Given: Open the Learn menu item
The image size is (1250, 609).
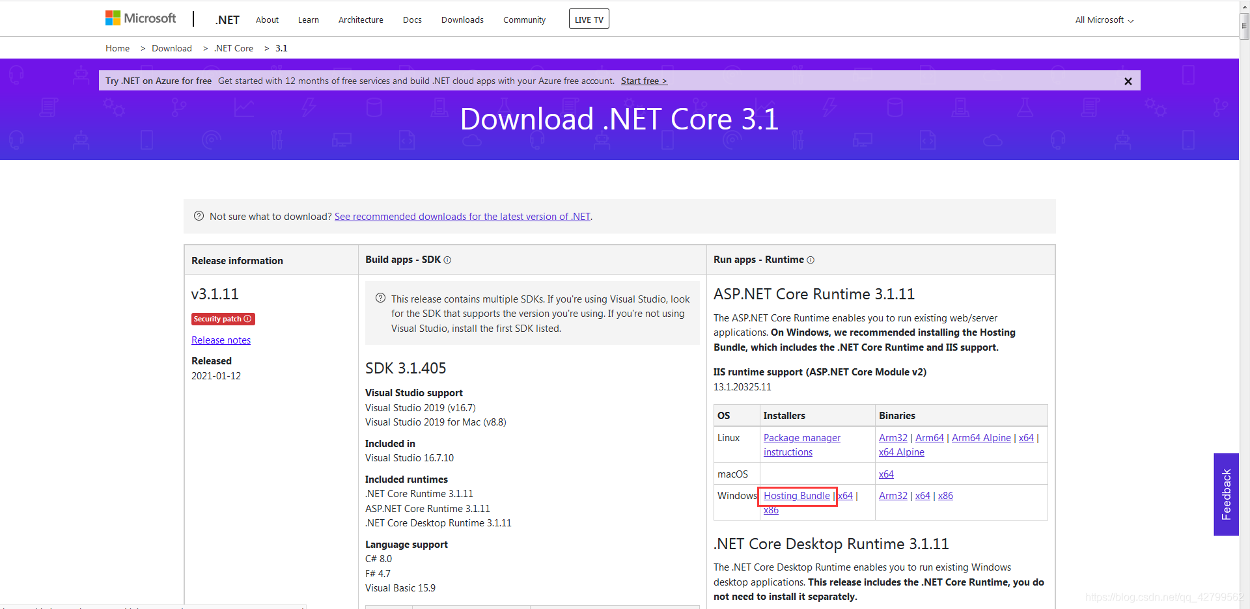Looking at the screenshot, I should pos(309,20).
